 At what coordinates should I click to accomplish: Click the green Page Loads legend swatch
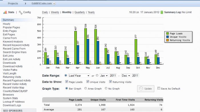167,33
